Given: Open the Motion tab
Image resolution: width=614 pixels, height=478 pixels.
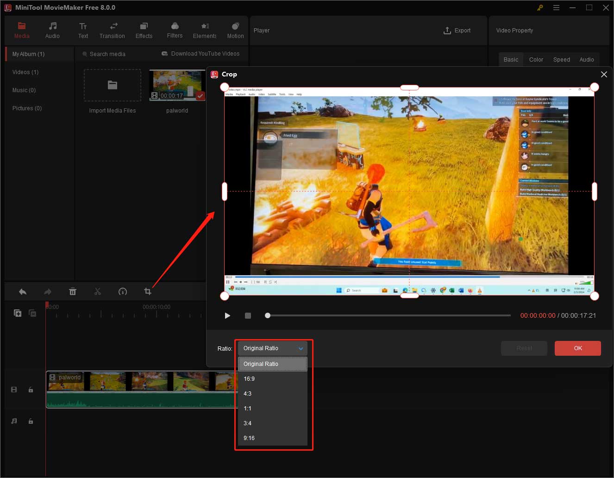Looking at the screenshot, I should (x=235, y=31).
